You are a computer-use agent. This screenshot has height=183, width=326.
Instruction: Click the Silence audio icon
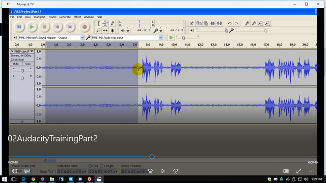(220, 23)
